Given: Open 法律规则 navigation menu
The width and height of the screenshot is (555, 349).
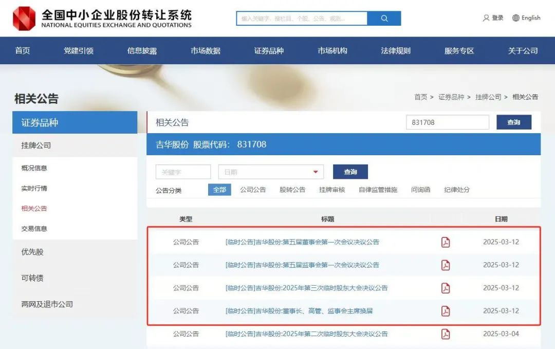Looking at the screenshot, I should click(x=396, y=50).
